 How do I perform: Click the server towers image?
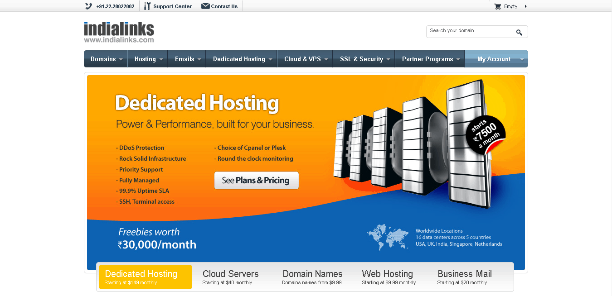point(413,145)
